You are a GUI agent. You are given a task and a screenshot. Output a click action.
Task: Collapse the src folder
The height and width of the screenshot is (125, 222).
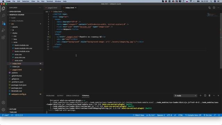(x=12, y=24)
